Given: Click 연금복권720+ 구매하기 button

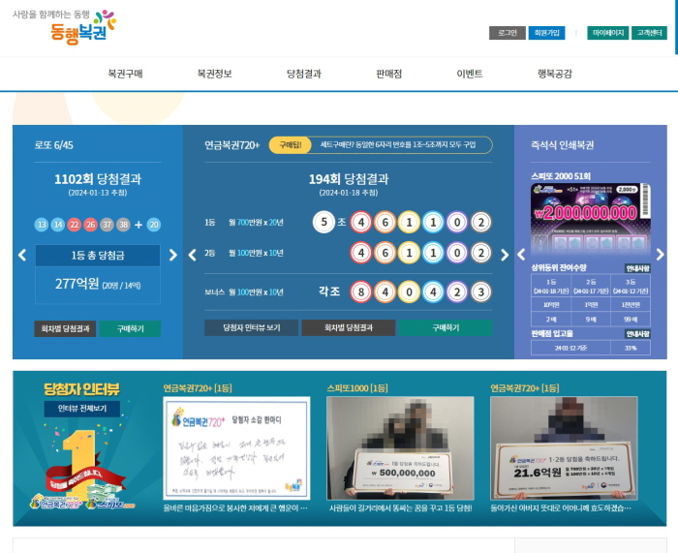Looking at the screenshot, I should coord(446,327).
